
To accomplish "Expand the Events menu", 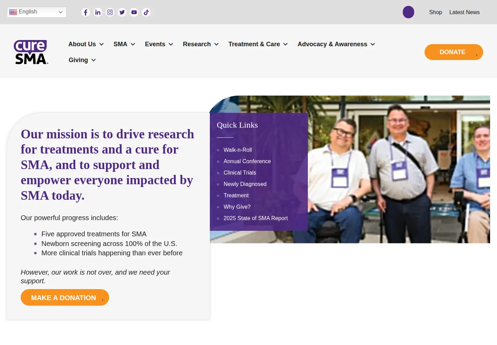I will pyautogui.click(x=159, y=44).
